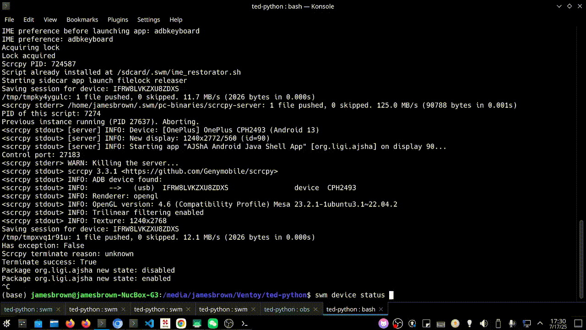Screen dimensions: 586x330
Task: Open the Konsole titlebar chevron menu
Action: (x=559, y=6)
